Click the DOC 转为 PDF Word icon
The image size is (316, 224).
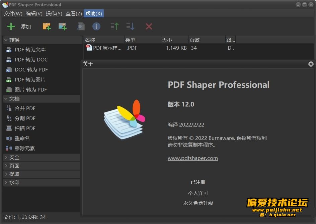(x=9, y=70)
